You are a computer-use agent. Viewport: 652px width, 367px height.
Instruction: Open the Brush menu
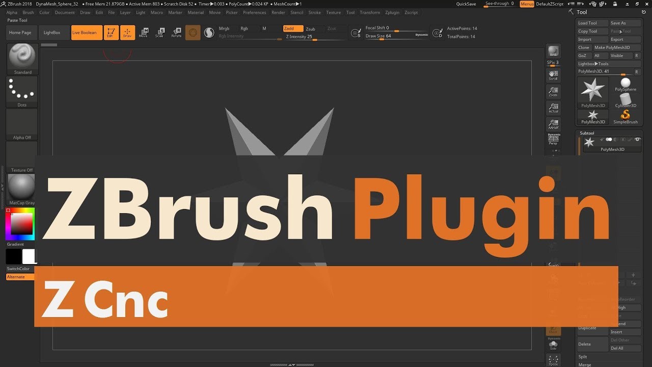tap(29, 12)
